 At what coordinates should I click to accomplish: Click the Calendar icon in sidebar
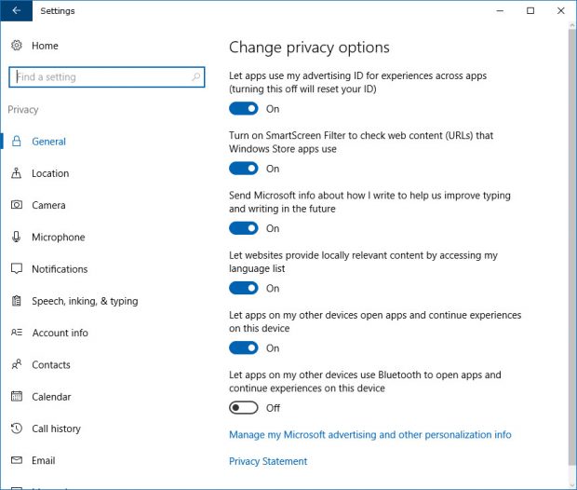click(17, 397)
